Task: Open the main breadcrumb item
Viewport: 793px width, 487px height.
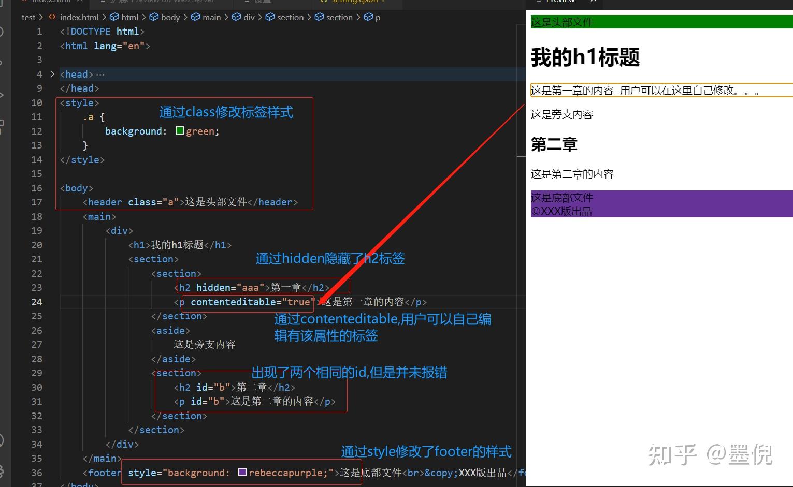Action: (x=206, y=17)
